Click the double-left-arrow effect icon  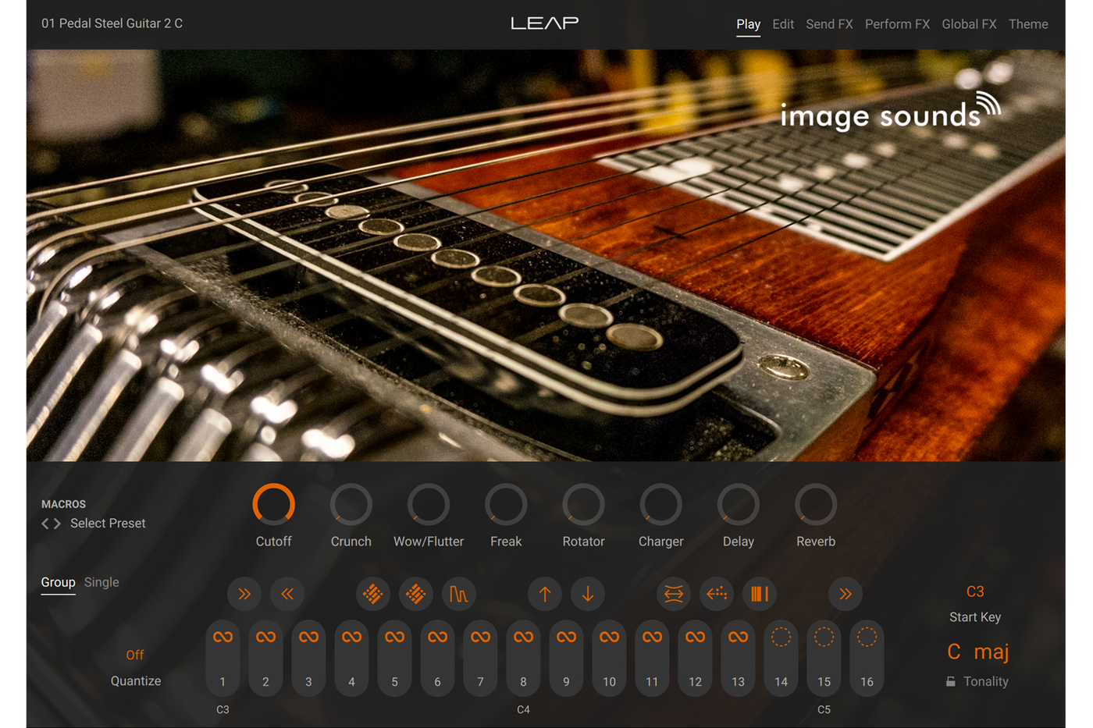[287, 595]
